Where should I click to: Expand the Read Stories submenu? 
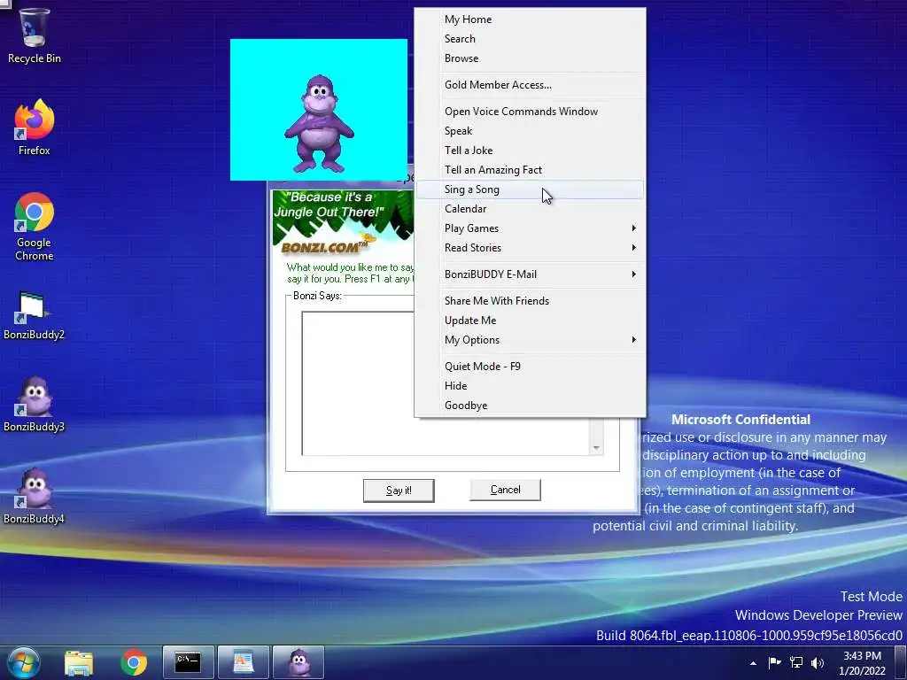(x=530, y=248)
